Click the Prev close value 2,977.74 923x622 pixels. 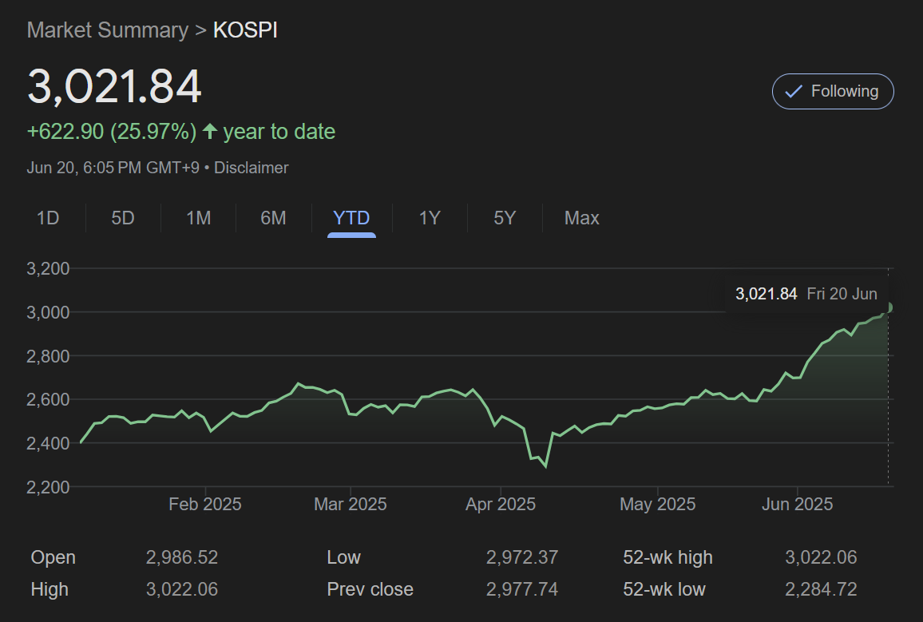coord(521,590)
